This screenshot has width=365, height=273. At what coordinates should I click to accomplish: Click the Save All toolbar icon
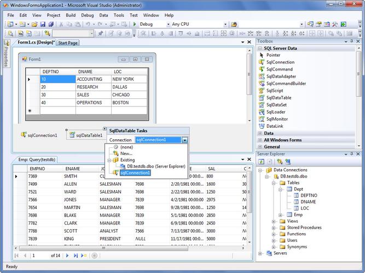click(x=50, y=25)
